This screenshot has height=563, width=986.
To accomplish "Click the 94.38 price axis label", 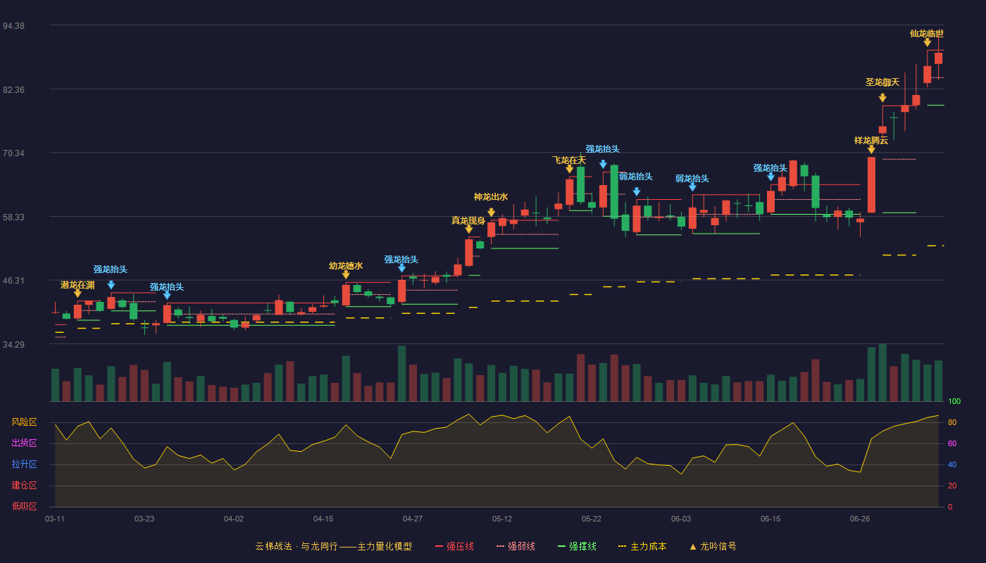I will (x=14, y=26).
